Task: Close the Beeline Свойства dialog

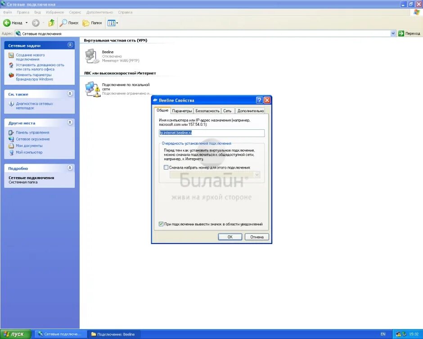Action: coord(267,100)
